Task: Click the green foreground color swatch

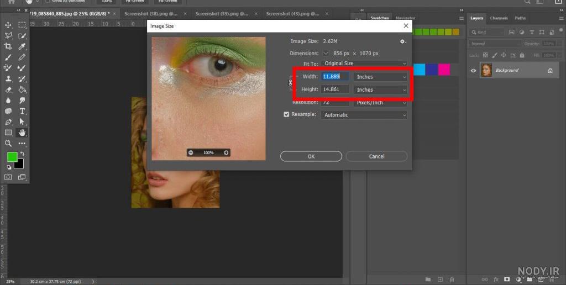Action: (x=12, y=157)
